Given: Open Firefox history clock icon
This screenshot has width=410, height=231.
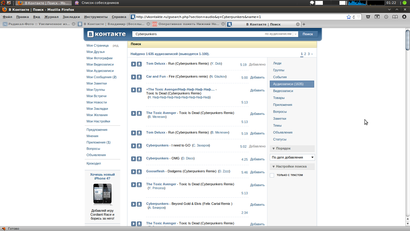Looking at the screenshot, I should [x=386, y=17].
